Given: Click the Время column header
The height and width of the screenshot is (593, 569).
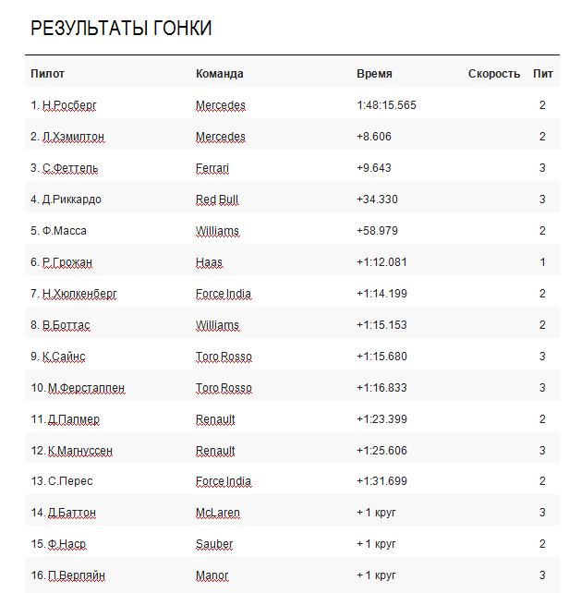Looking at the screenshot, I should (x=374, y=73).
